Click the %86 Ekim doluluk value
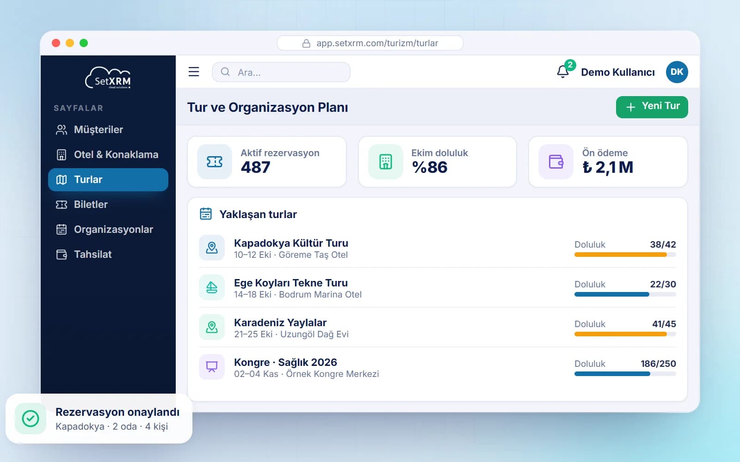740x462 pixels. [x=430, y=167]
